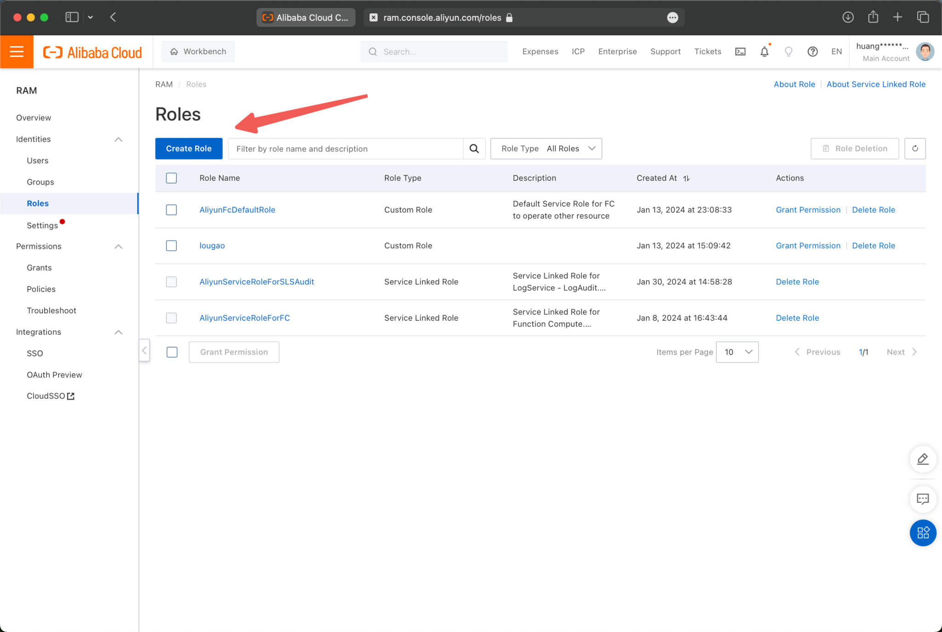Open the Role Type All Roles dropdown
Screen dimensions: 942x632
pos(546,149)
